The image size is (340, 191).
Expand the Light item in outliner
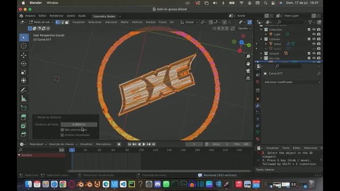(x=266, y=34)
